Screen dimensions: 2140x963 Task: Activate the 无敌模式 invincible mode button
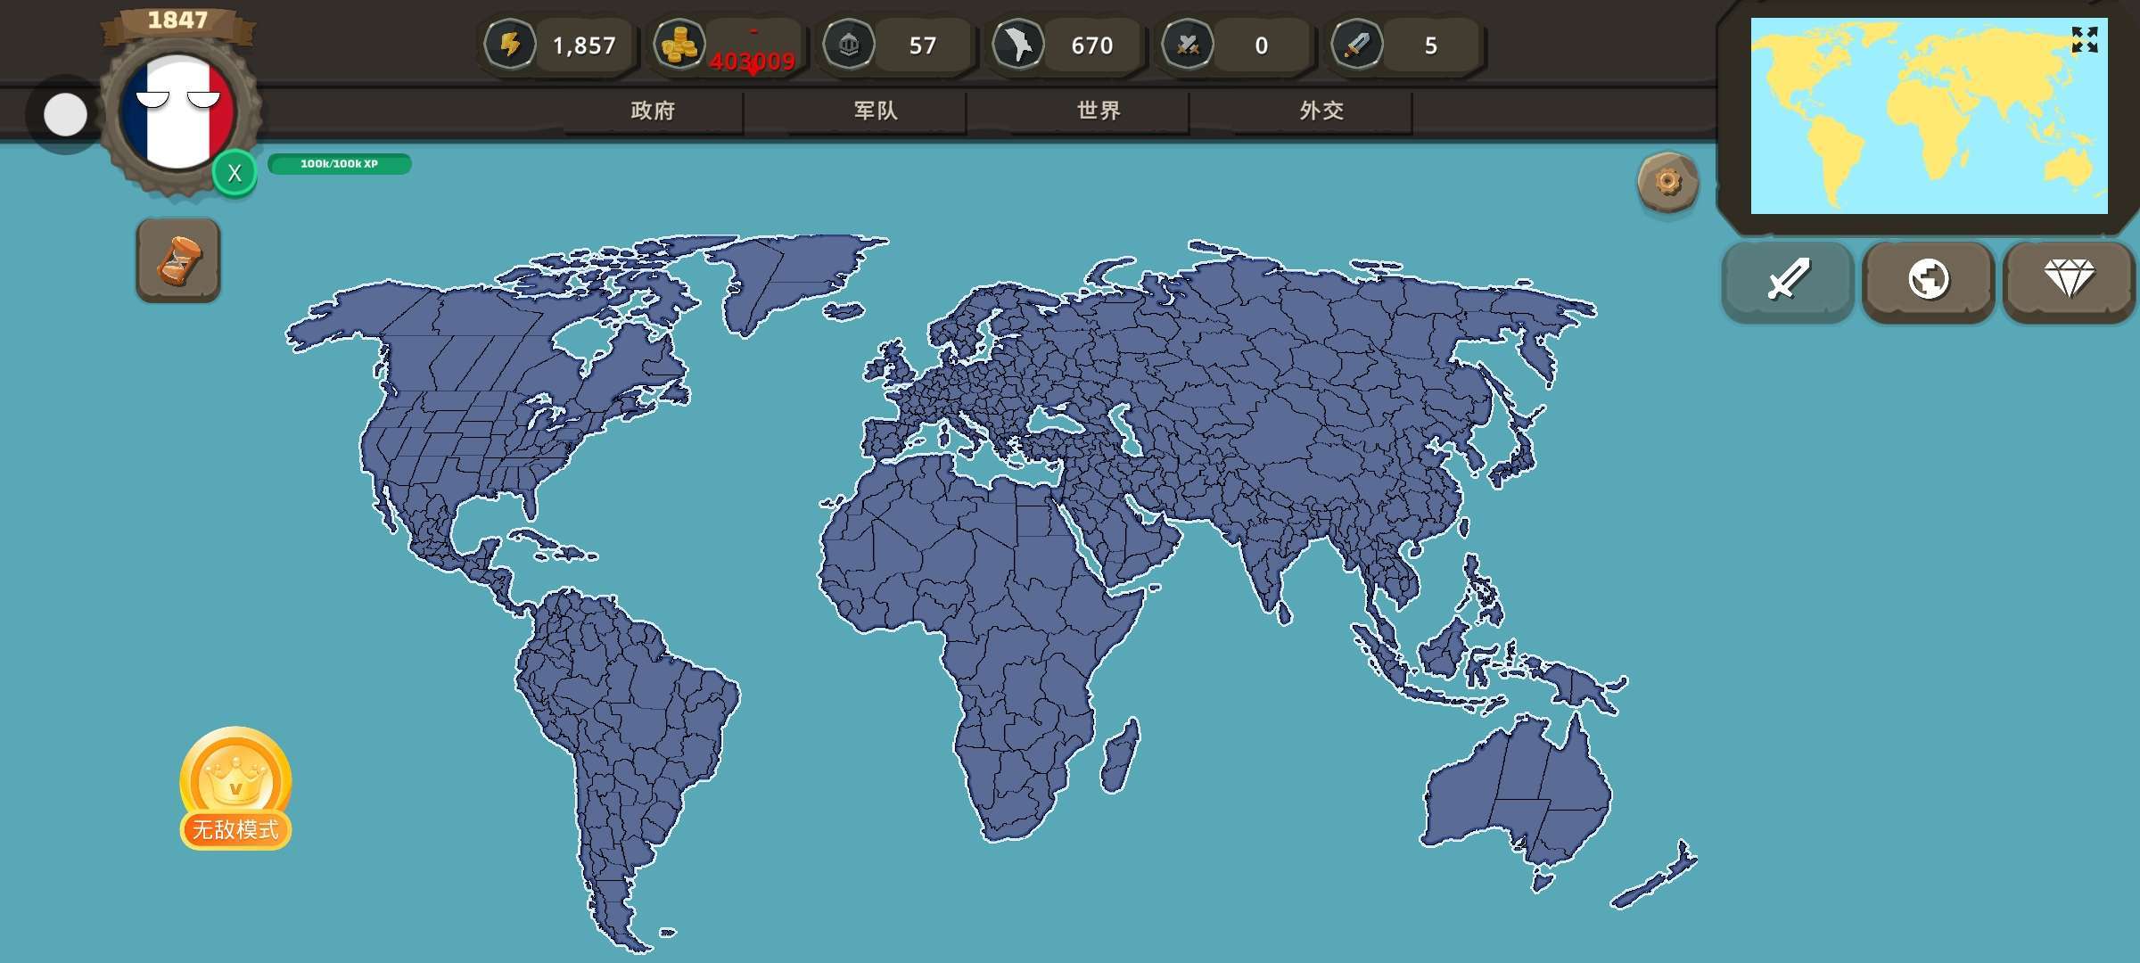pos(235,789)
